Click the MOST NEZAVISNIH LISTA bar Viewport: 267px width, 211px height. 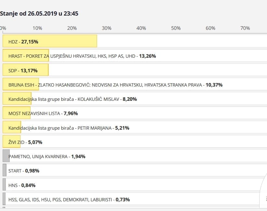[x=16, y=113]
